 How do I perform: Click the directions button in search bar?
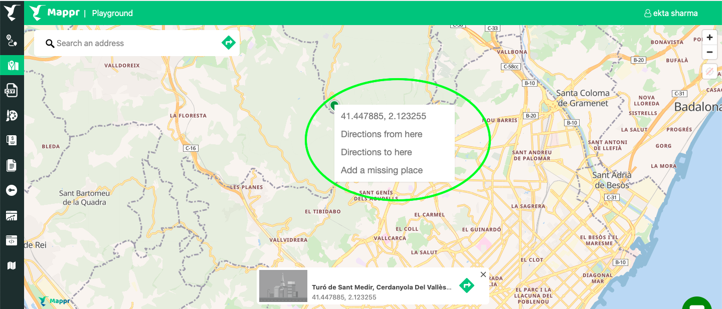[229, 43]
